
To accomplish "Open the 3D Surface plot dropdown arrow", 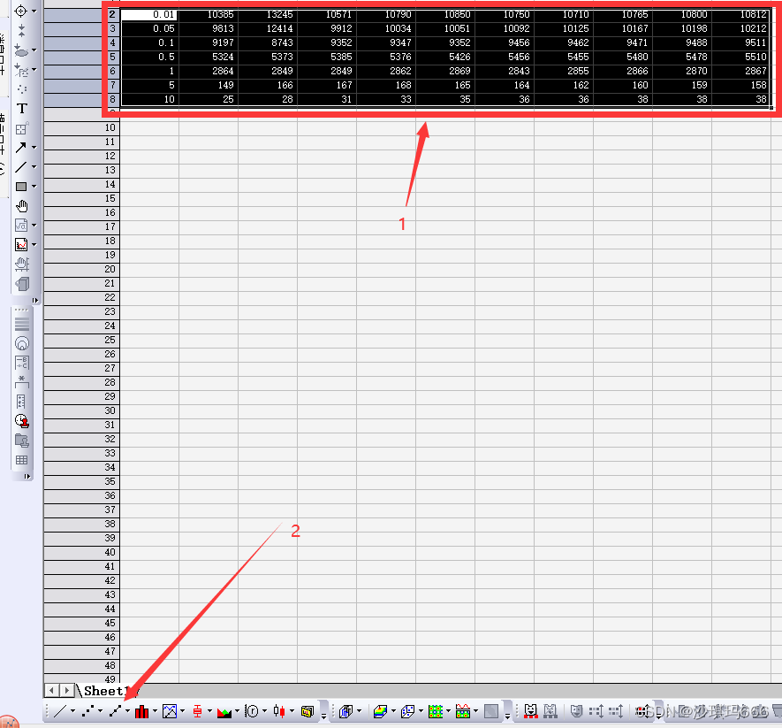I will click(393, 711).
